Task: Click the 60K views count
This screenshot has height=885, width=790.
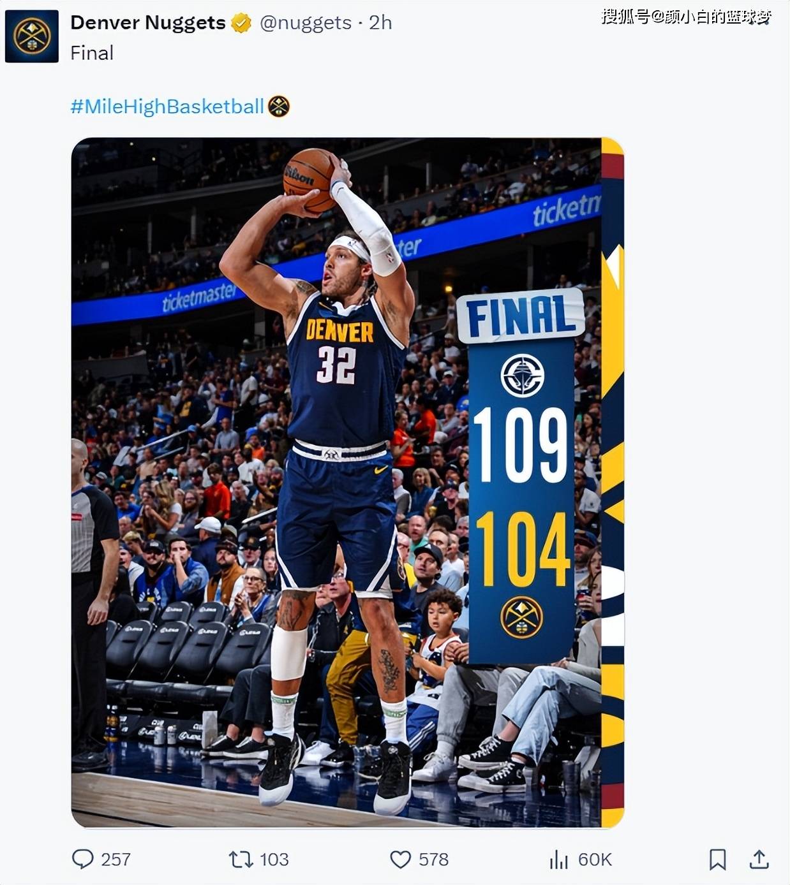Action: point(595,859)
